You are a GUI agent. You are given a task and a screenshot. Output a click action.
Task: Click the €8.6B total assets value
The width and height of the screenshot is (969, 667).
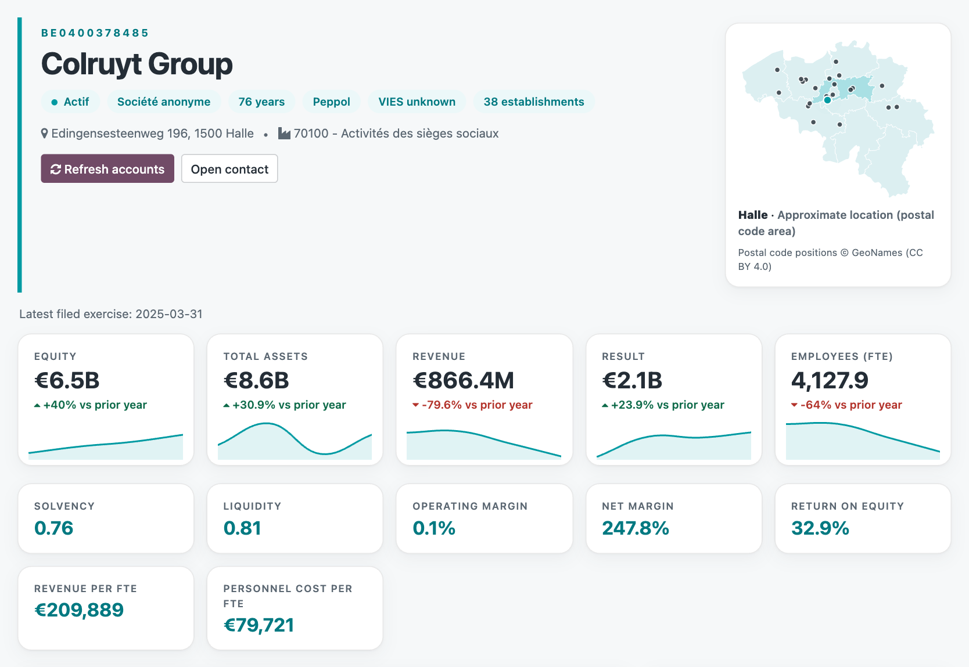(256, 380)
